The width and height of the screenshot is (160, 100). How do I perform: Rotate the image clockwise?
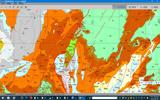point(13,7)
